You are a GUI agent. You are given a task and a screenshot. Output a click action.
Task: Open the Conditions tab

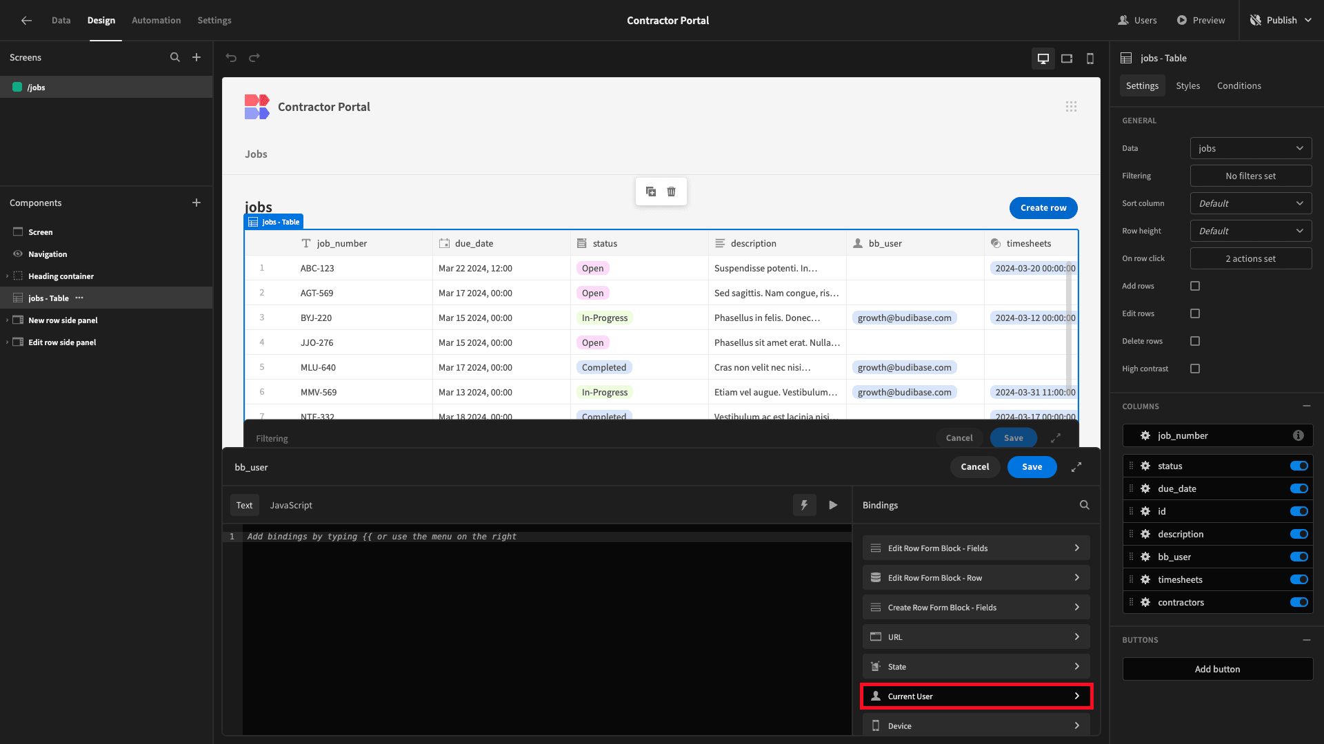pyautogui.click(x=1238, y=86)
